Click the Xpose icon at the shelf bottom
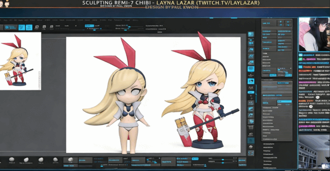Image resolution: width=330 pixels, height=171 pixels. tap(251, 153)
